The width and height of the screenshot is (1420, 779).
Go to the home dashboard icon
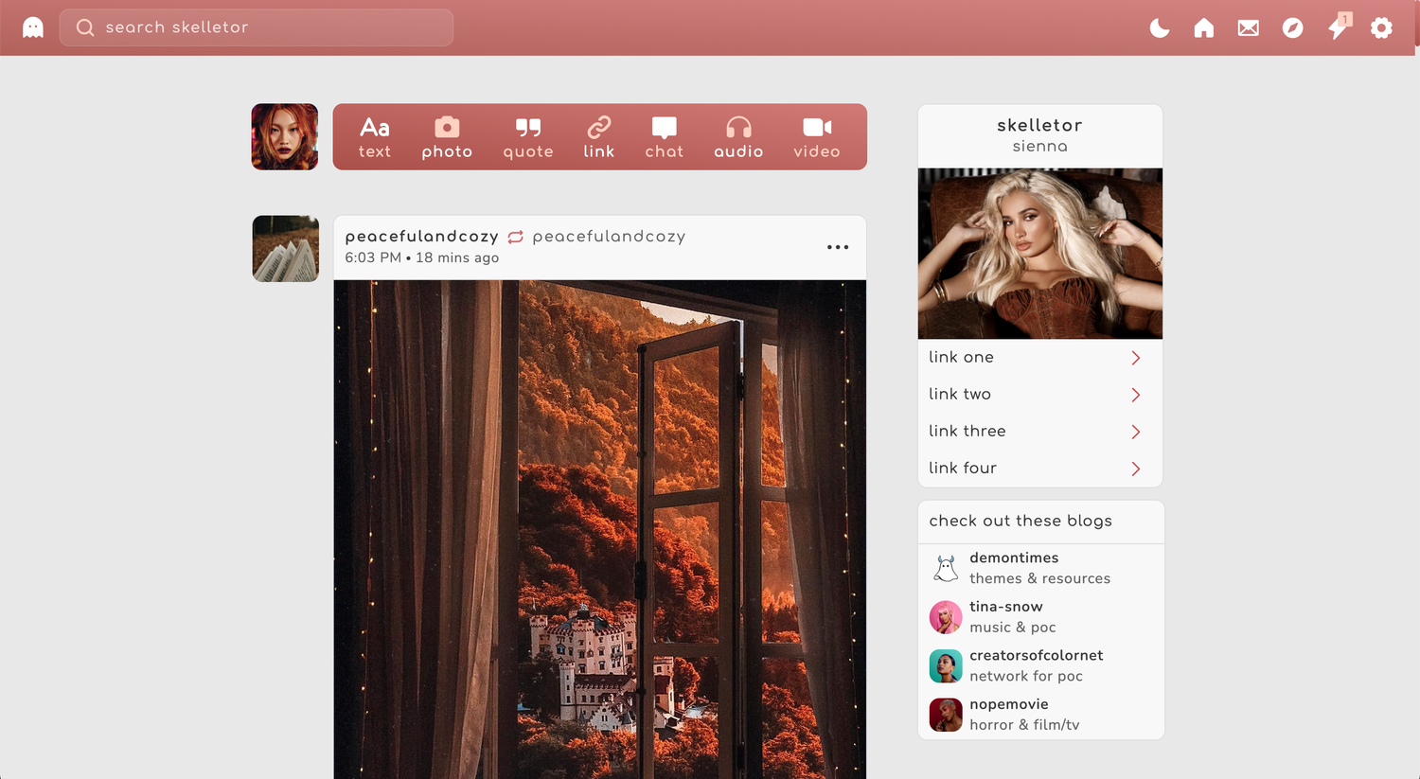[1203, 28]
